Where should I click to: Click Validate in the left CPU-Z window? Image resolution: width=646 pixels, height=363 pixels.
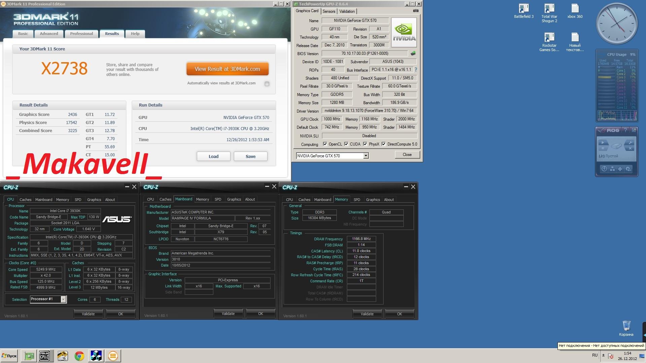88,314
